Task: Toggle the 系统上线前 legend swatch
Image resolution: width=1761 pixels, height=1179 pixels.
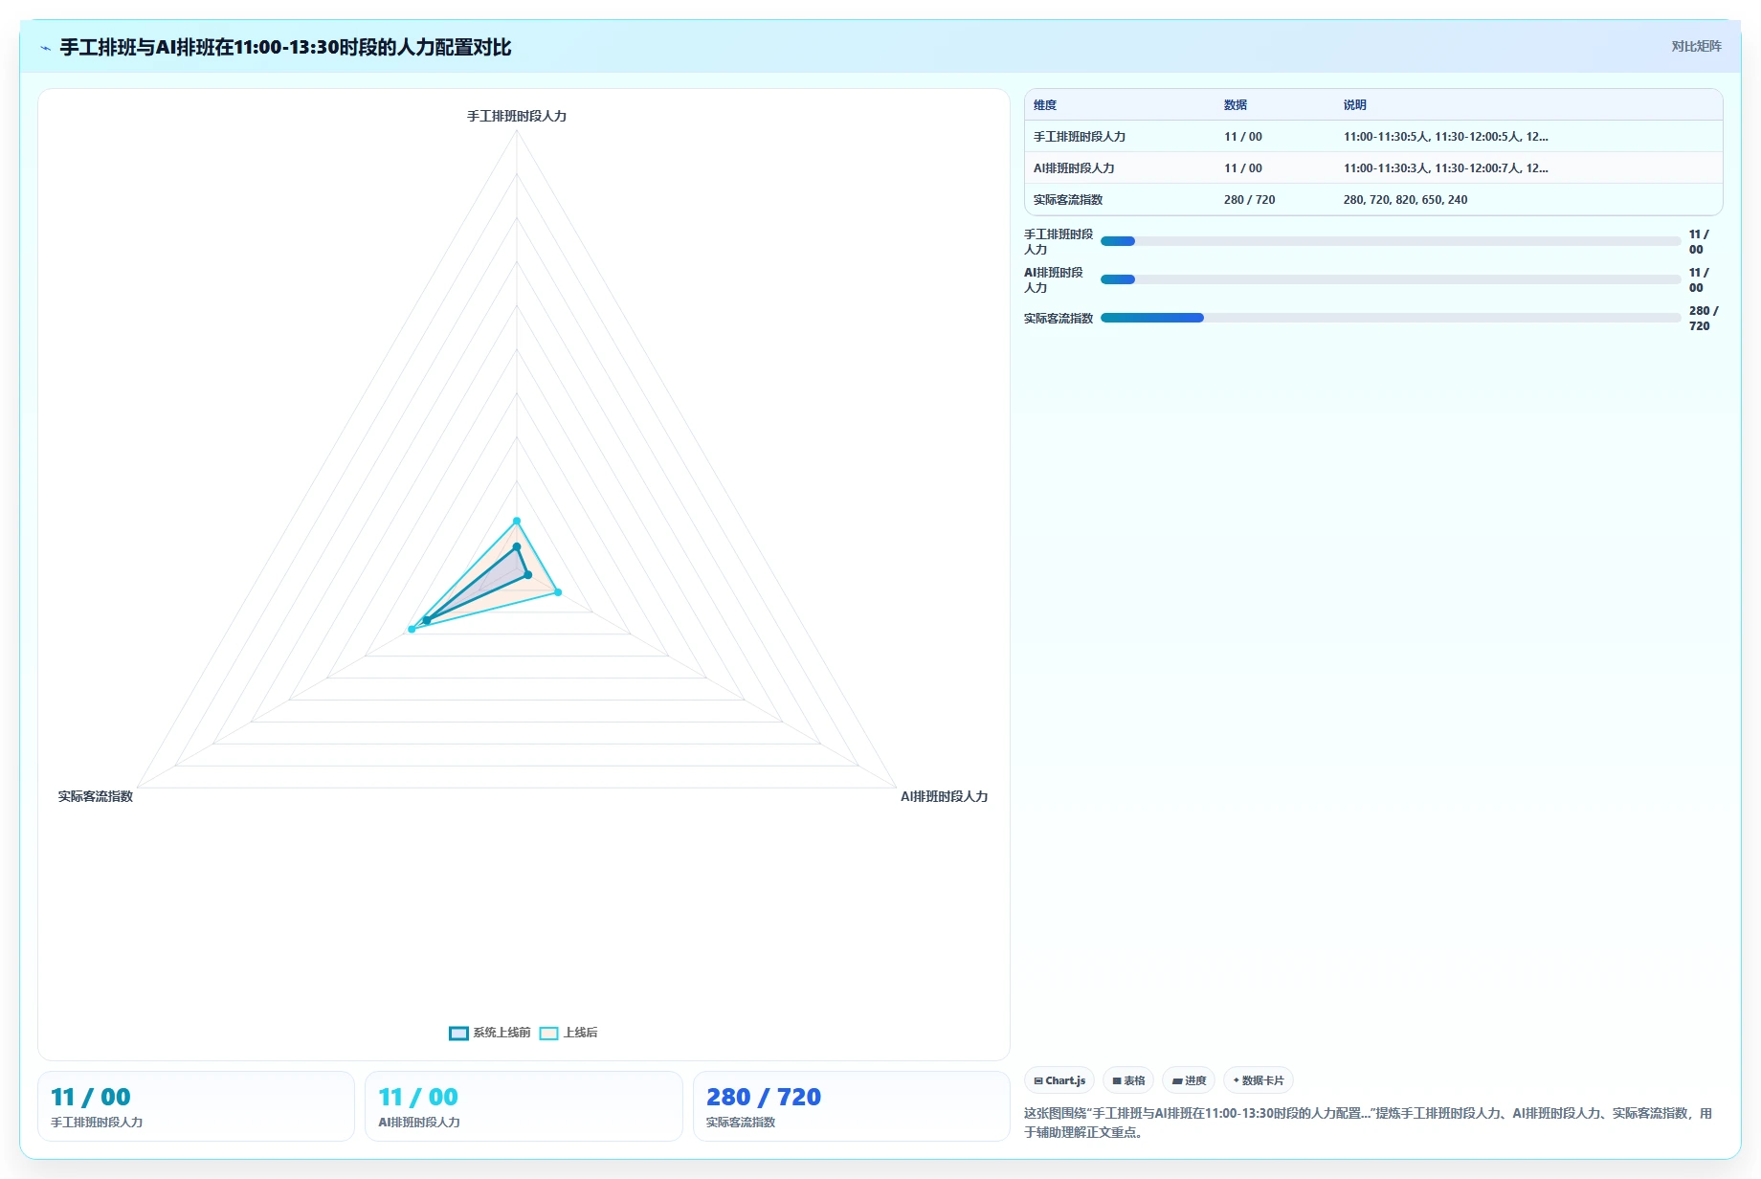Action: point(458,1033)
